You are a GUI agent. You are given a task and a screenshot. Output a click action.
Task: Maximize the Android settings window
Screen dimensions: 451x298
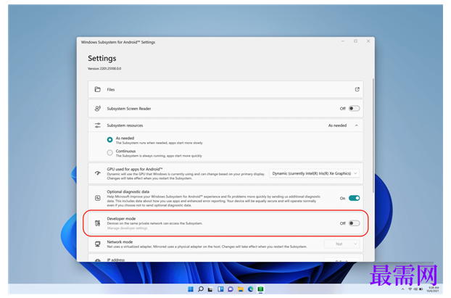(x=355, y=41)
